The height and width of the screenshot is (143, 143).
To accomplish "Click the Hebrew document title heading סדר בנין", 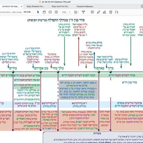I will [x=56, y=20].
